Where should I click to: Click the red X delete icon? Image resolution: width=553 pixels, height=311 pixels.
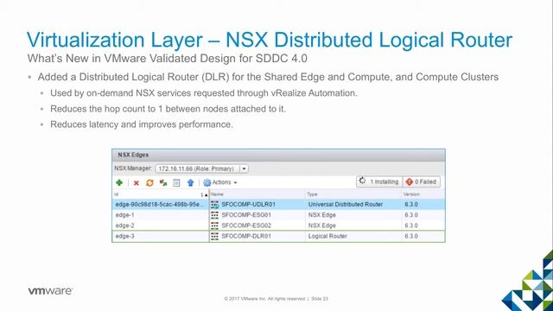pos(137,182)
